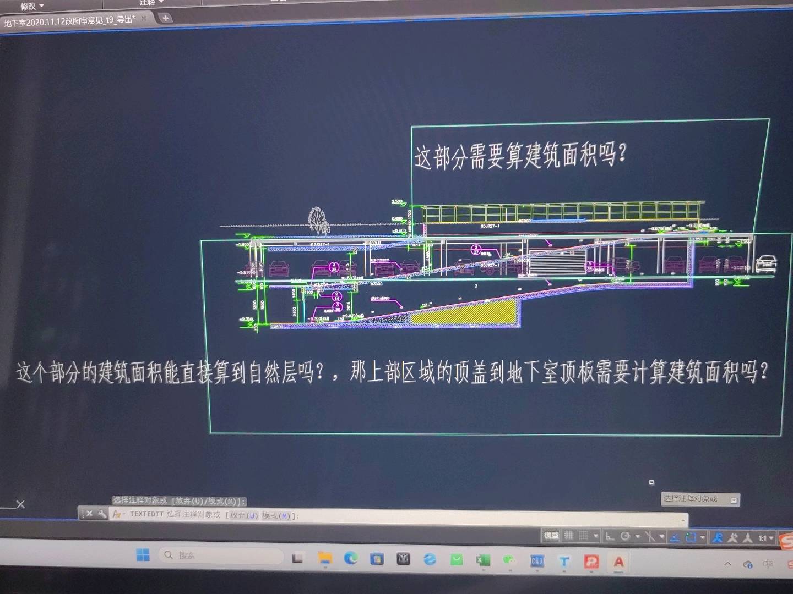Close the command line with X button
793x594 pixels.
click(89, 514)
